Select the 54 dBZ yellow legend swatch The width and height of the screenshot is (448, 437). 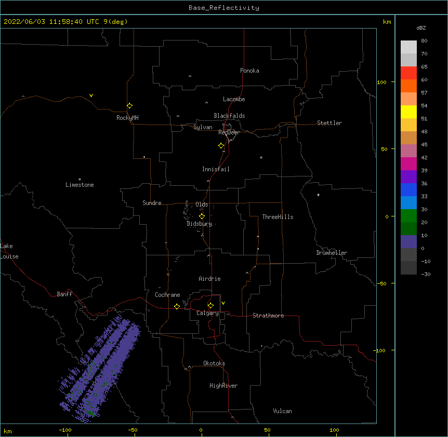409,112
